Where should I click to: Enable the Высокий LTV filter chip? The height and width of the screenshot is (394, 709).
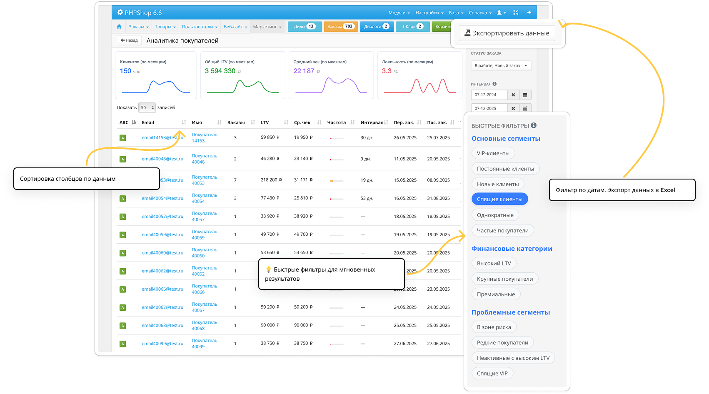click(x=494, y=263)
